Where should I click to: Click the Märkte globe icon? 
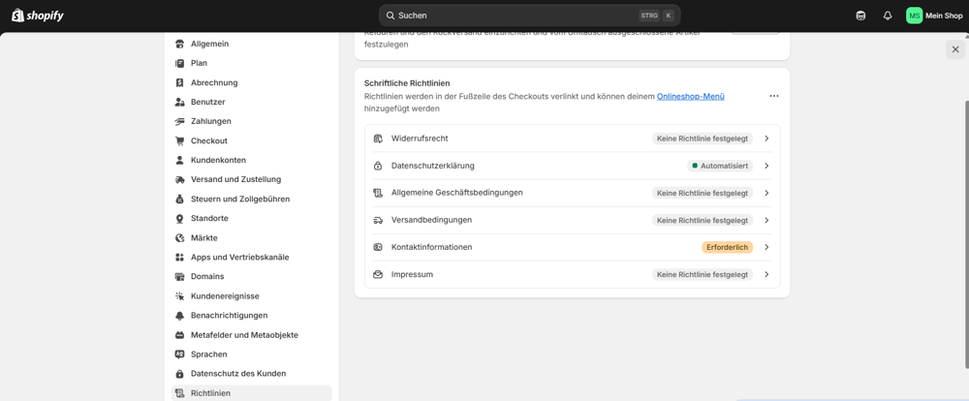coord(179,238)
